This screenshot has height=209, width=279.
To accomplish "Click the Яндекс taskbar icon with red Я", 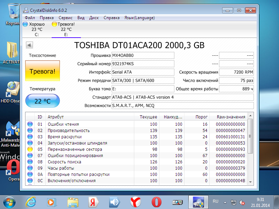I will (x=93, y=202).
